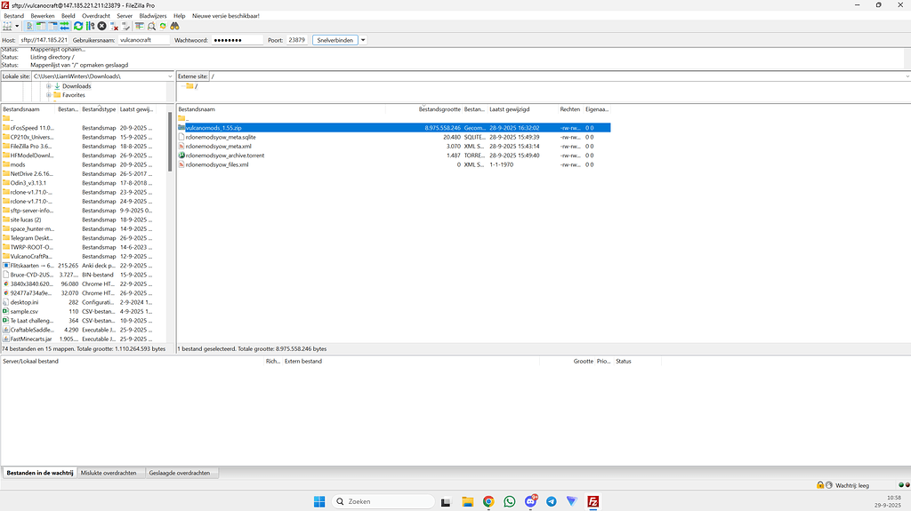This screenshot has width=911, height=511.
Task: Toggle synchronized browsing
Action: pyautogui.click(x=163, y=26)
